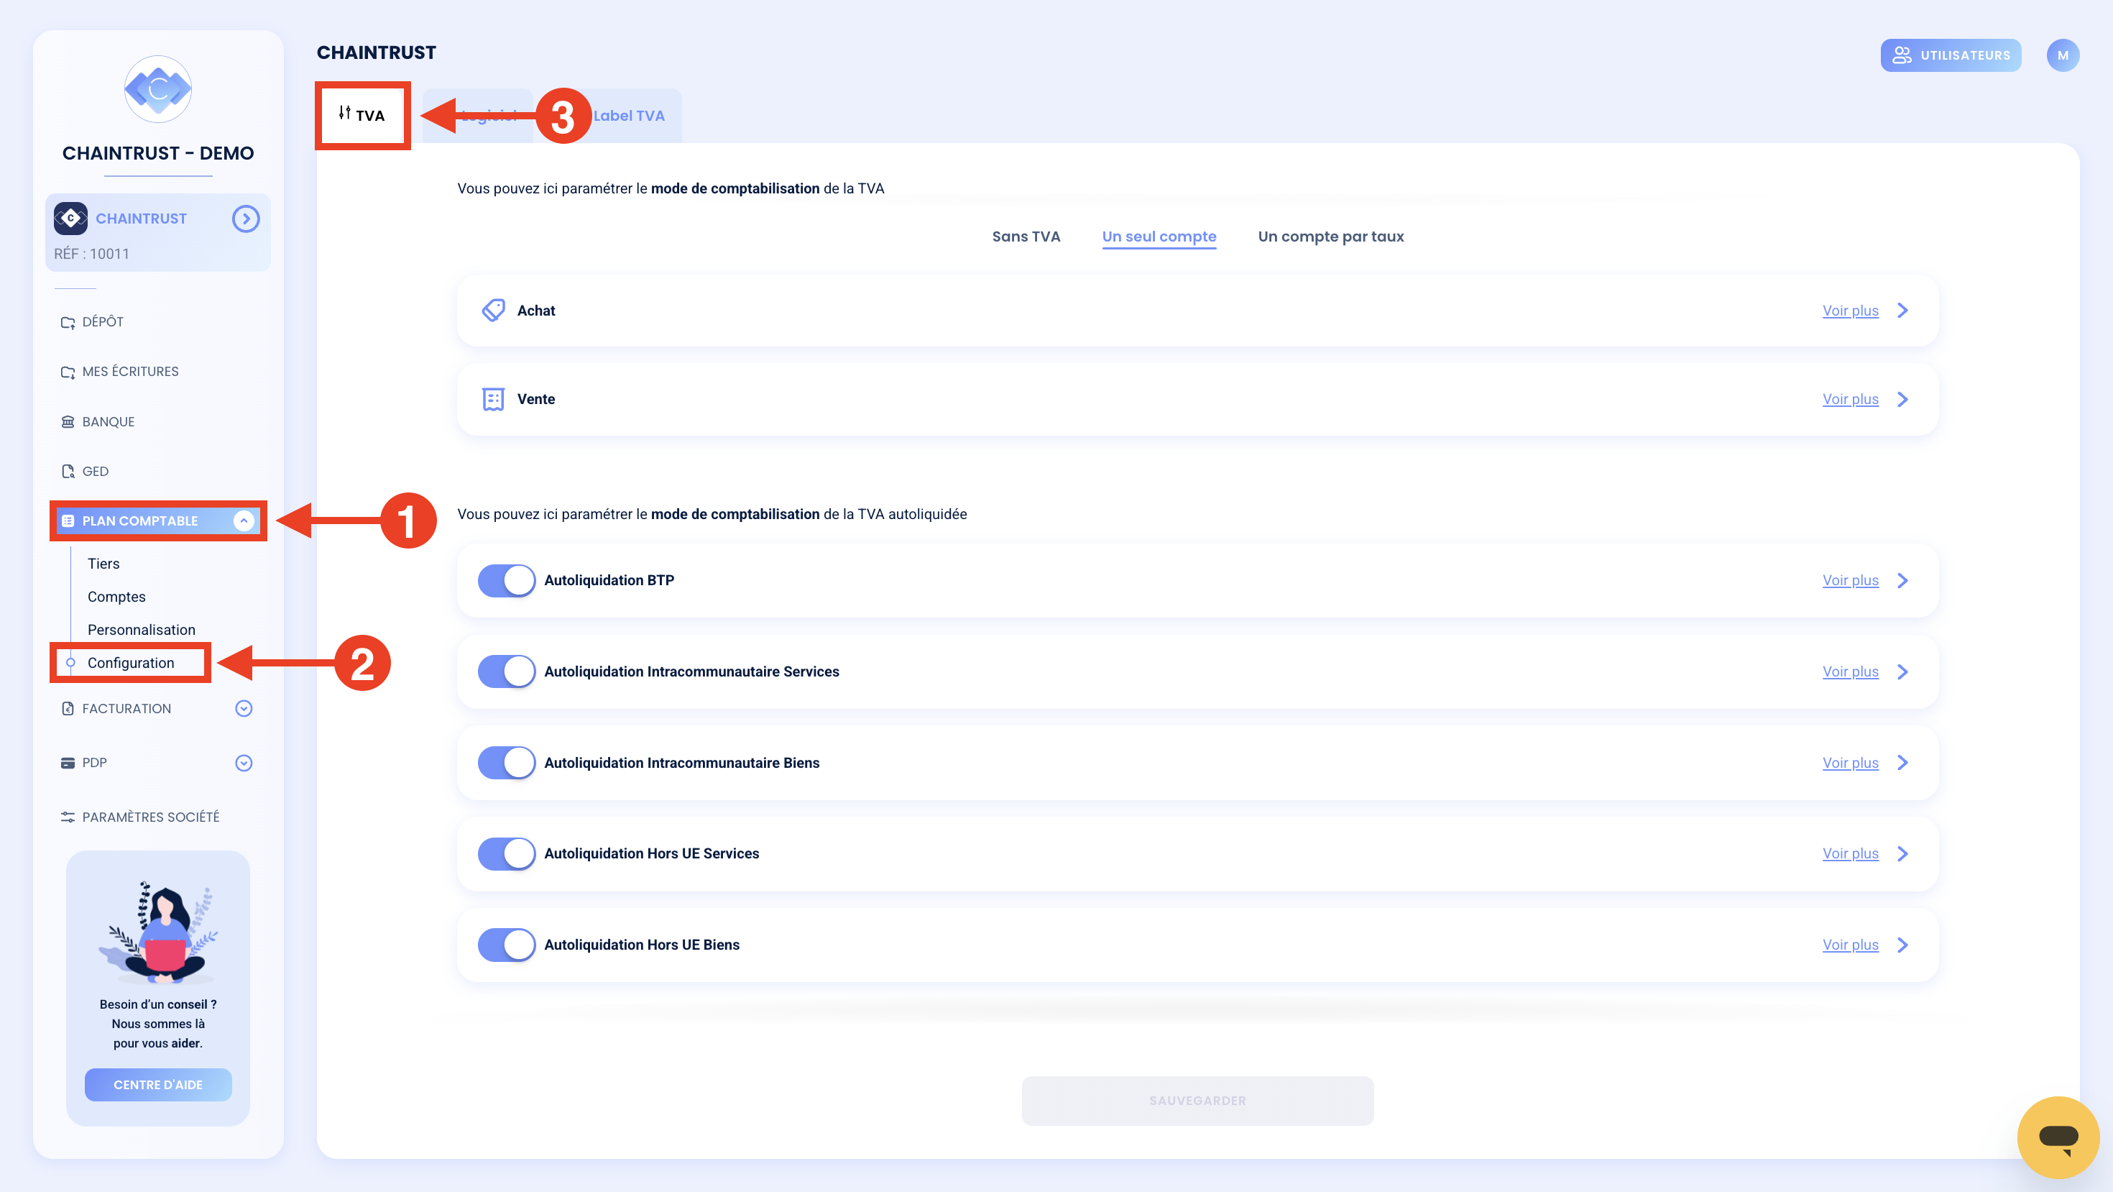This screenshot has width=2113, height=1192.
Task: Toggle Autoliquidation Intracommunautaire Biens switch
Action: click(x=506, y=762)
